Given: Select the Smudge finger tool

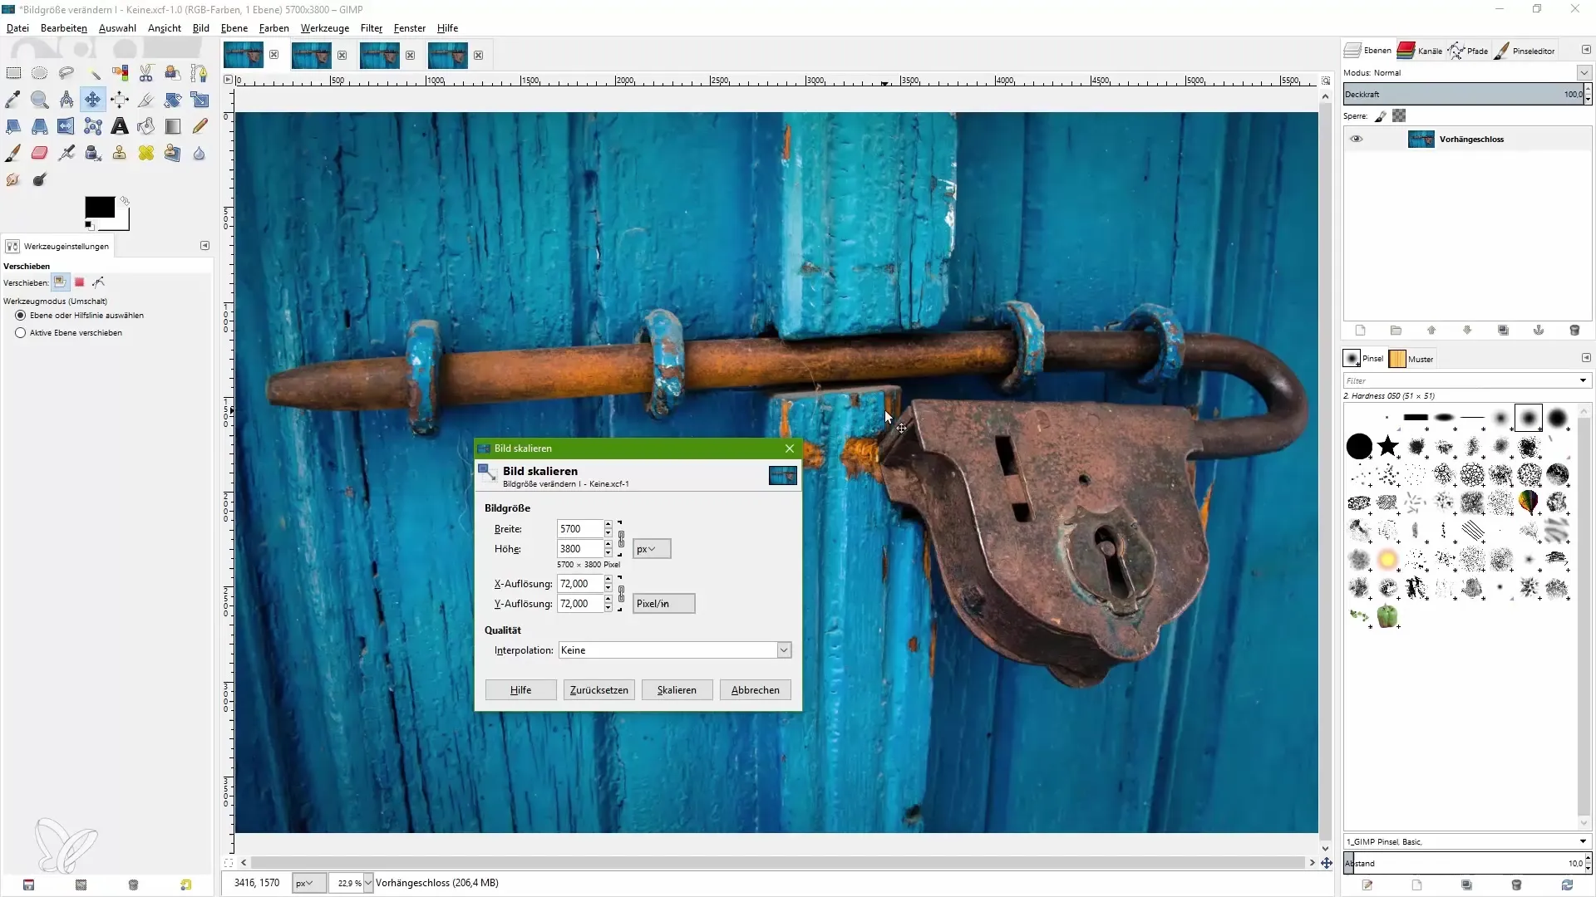Looking at the screenshot, I should click(13, 179).
